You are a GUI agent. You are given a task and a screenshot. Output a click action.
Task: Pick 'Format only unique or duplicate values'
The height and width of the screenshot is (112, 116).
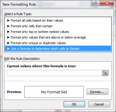pyautogui.click(x=58, y=43)
